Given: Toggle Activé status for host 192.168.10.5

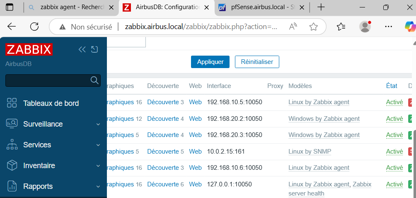Looking at the screenshot, I should tap(394, 102).
